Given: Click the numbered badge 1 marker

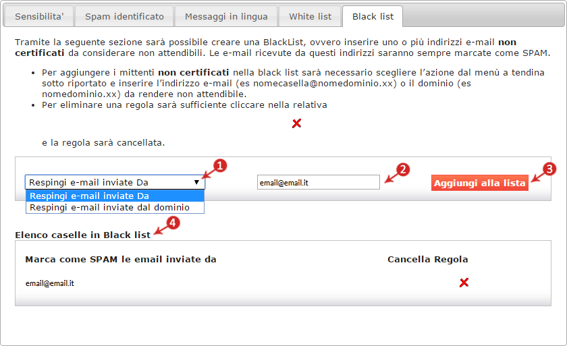Looking at the screenshot, I should 220,166.
